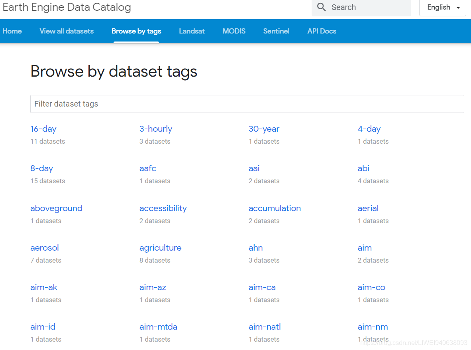Click '7 datasets' under aerosol

(x=46, y=260)
